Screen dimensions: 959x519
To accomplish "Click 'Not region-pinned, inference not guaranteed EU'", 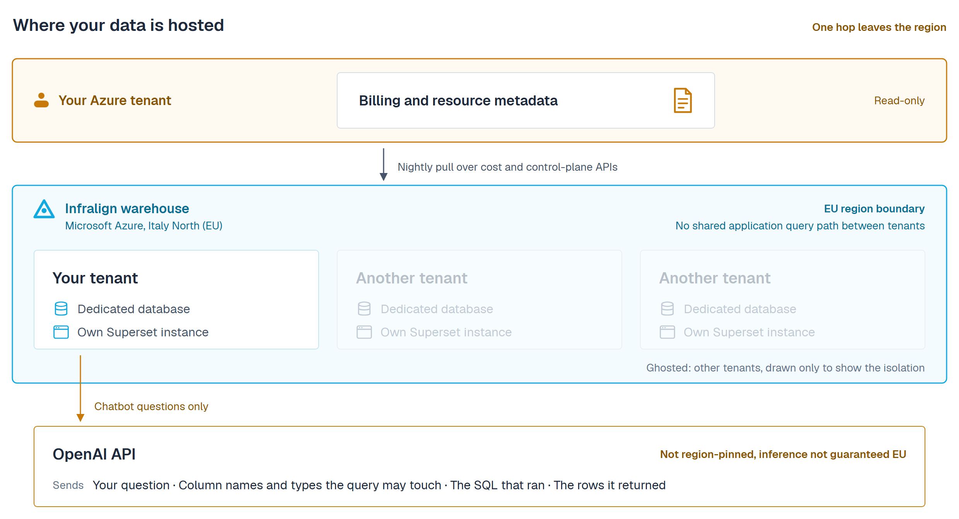I will click(783, 454).
